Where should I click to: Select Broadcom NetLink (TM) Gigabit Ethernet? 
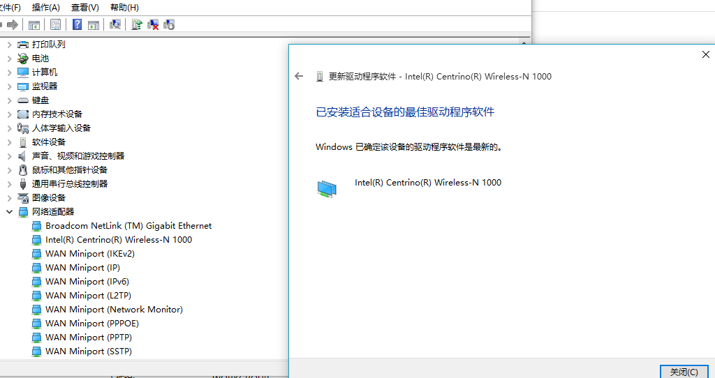(x=128, y=226)
